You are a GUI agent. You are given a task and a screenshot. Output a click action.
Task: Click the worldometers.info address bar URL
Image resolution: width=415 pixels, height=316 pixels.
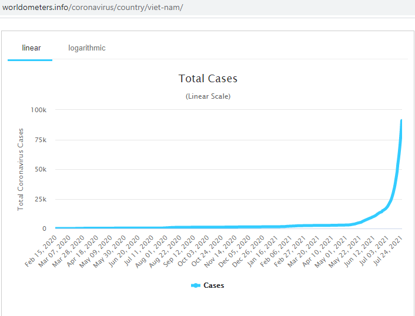[x=93, y=8]
